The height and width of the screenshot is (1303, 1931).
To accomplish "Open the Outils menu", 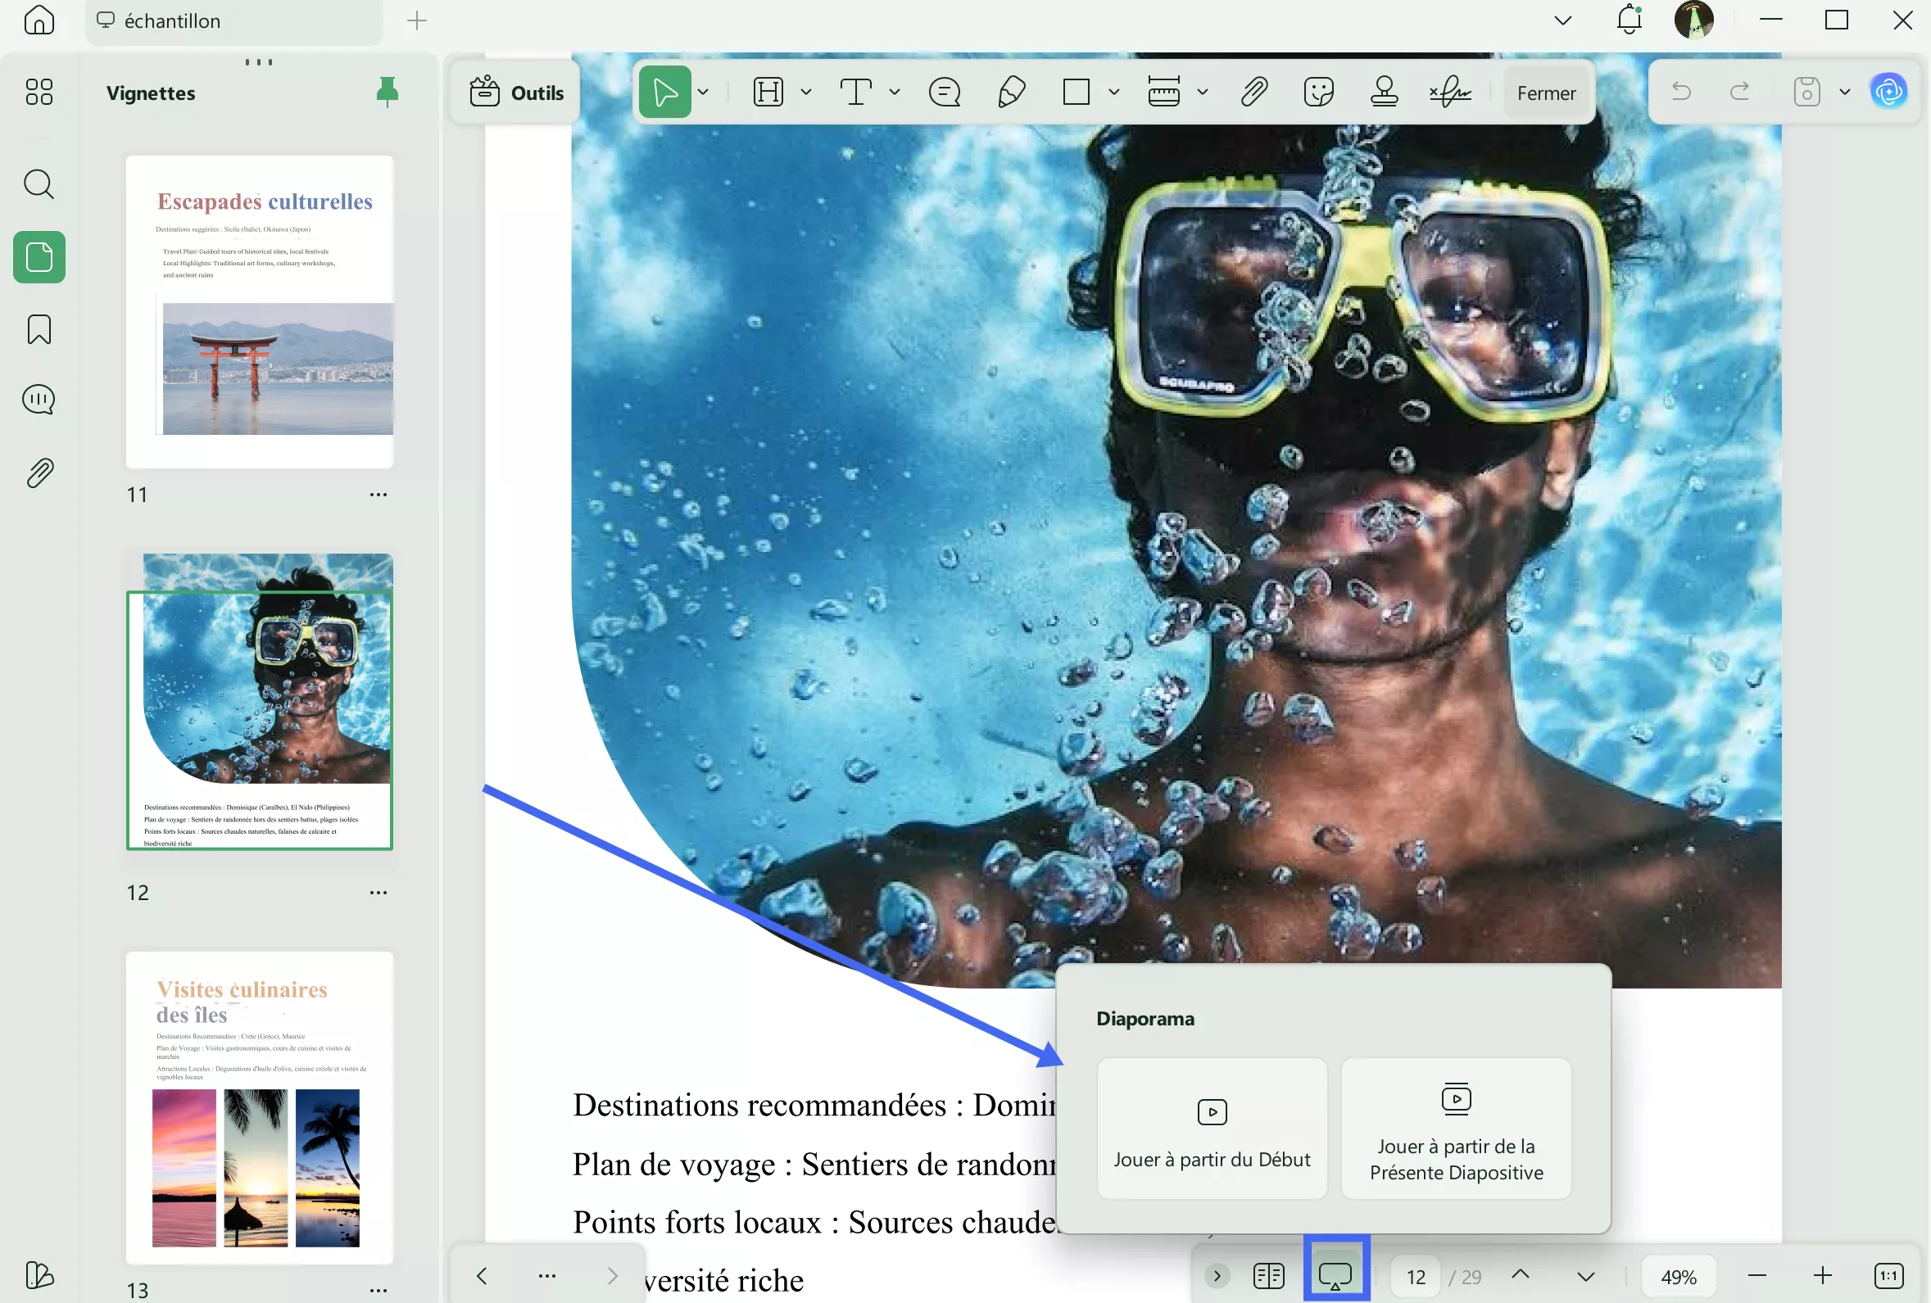I will coord(517,93).
